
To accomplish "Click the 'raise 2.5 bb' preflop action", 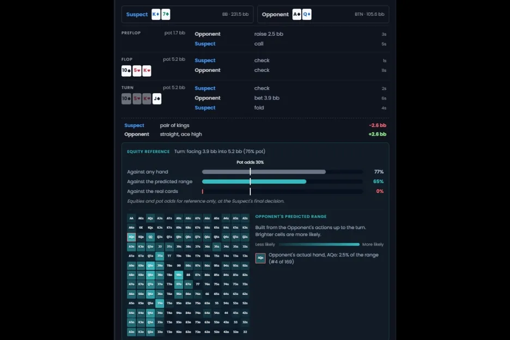I will pos(269,34).
